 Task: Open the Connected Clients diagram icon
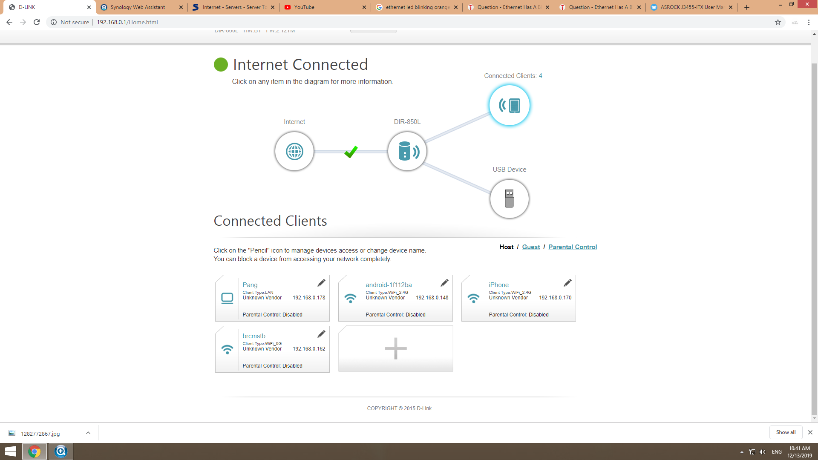pyautogui.click(x=510, y=105)
